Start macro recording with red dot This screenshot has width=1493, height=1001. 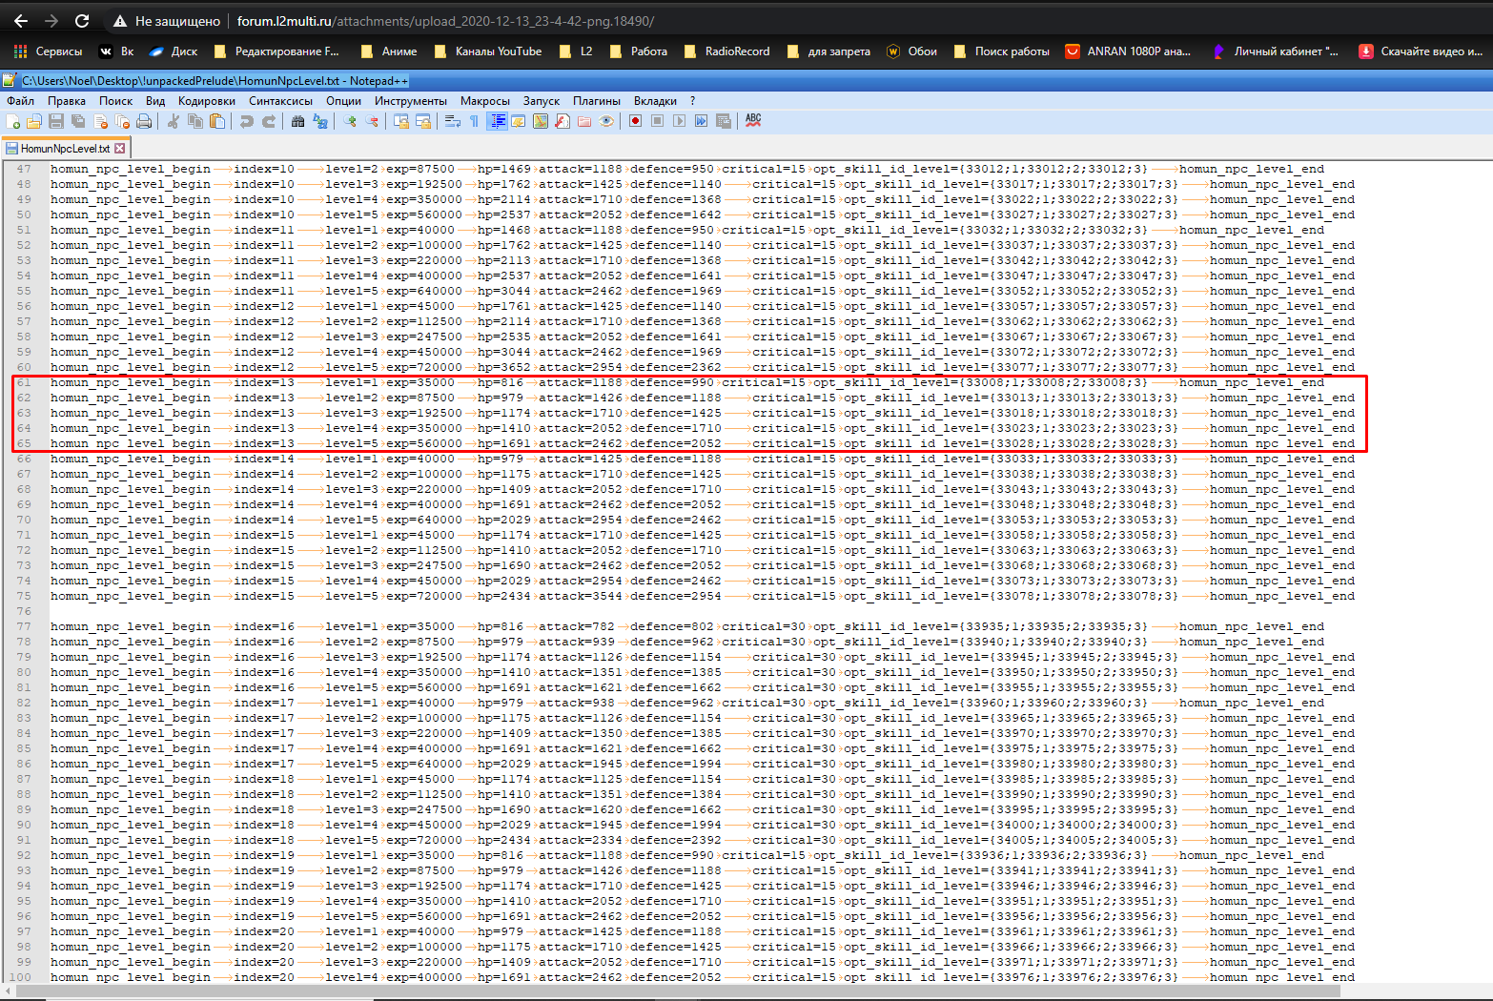coord(635,121)
